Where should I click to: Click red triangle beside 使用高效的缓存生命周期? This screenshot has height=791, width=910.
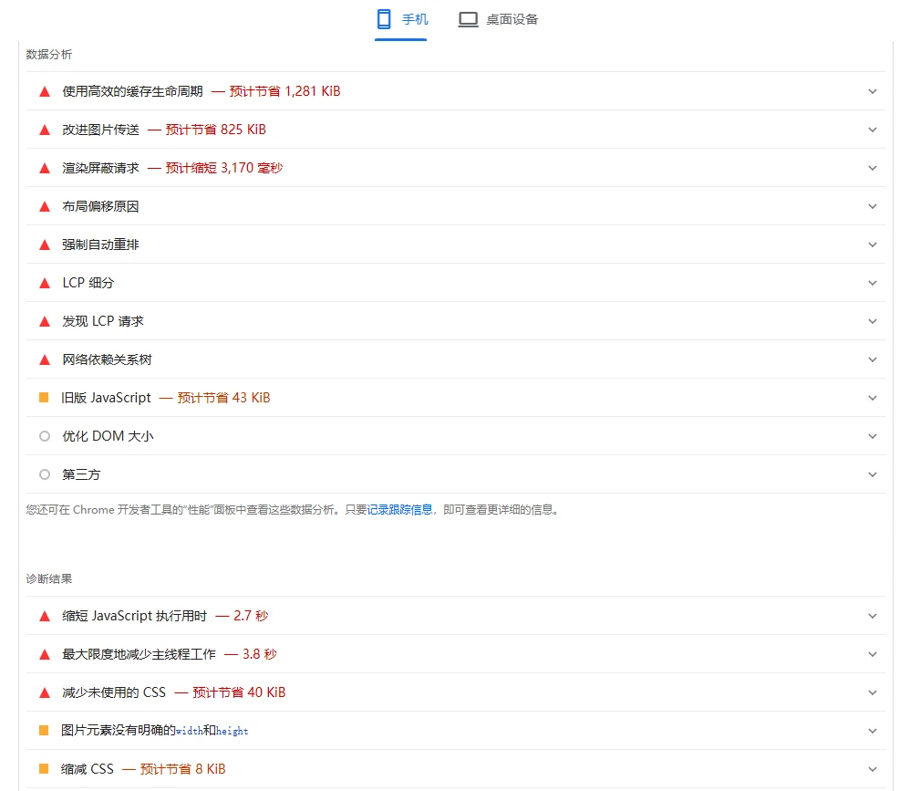44,91
